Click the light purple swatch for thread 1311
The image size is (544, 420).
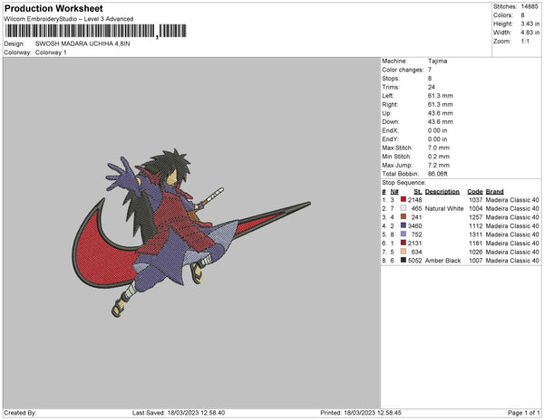click(403, 234)
